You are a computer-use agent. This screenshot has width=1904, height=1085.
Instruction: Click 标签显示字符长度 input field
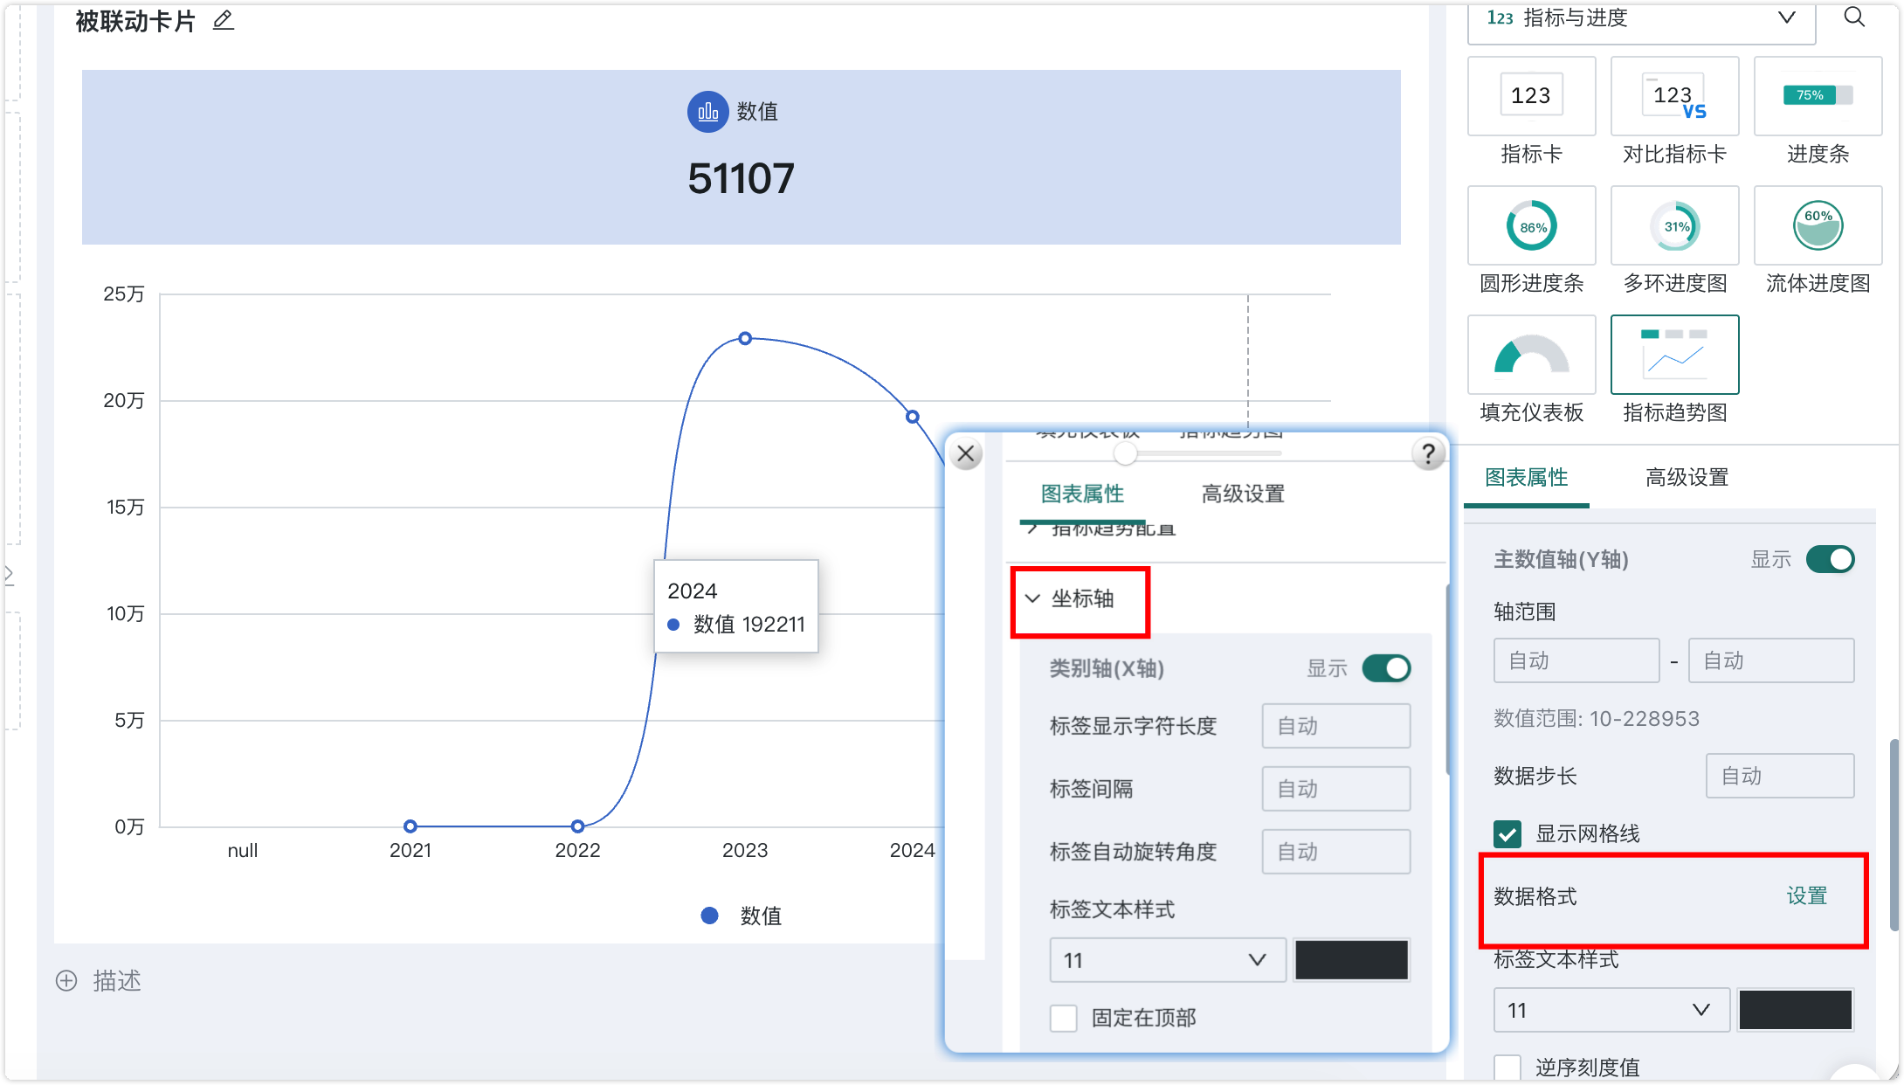click(x=1336, y=726)
